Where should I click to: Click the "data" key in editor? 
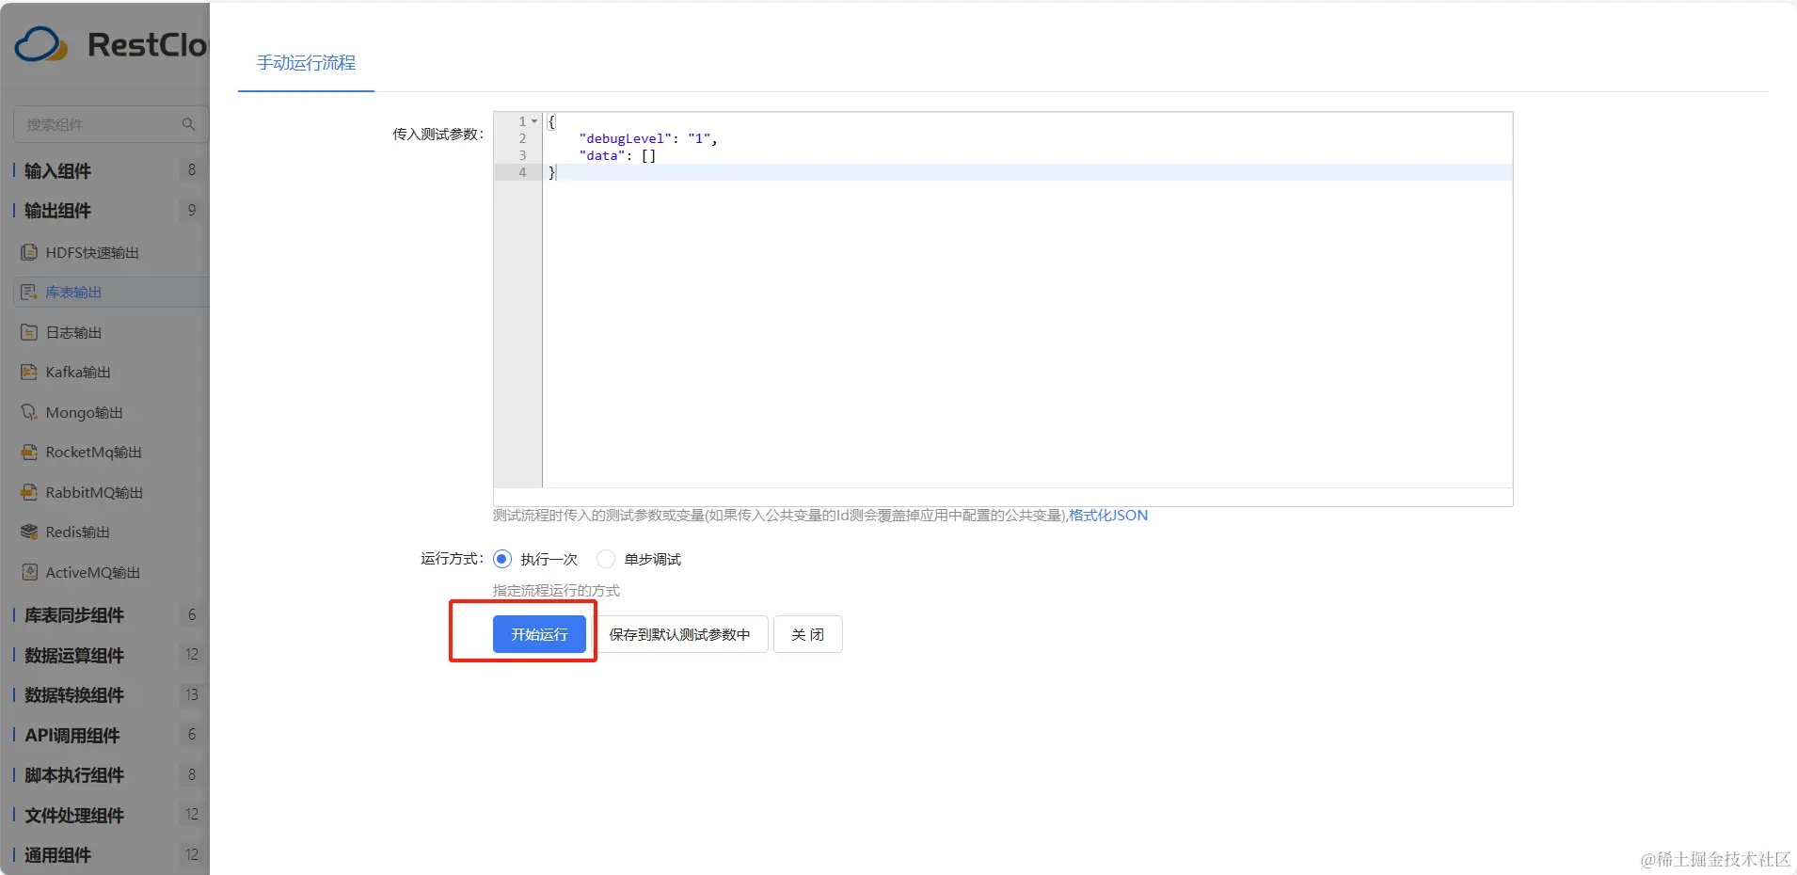[602, 156]
